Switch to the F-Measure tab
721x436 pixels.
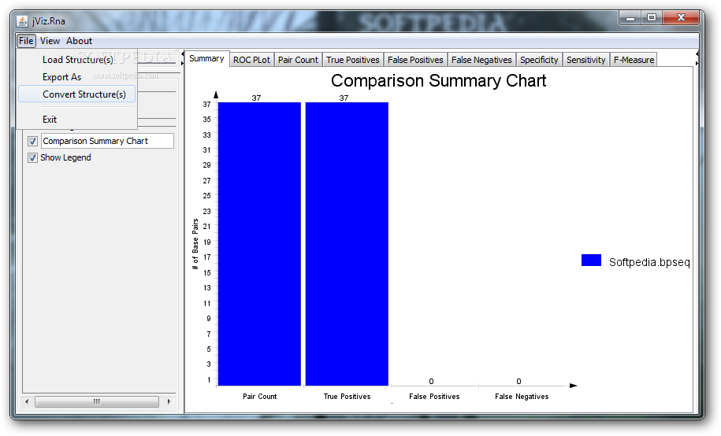coord(634,60)
